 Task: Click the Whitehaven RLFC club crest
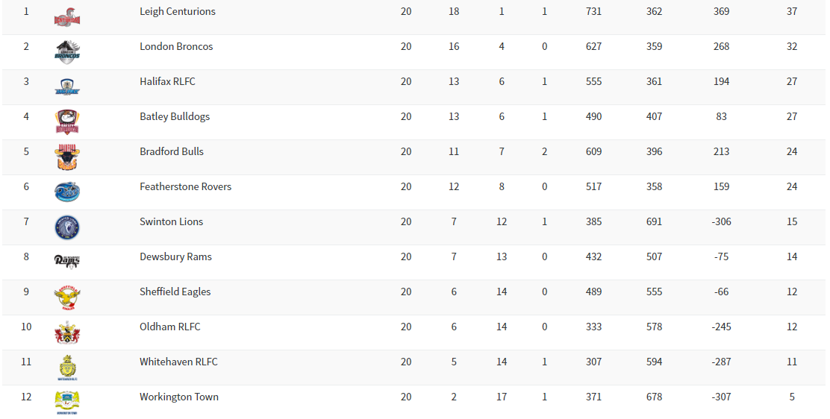(x=67, y=368)
